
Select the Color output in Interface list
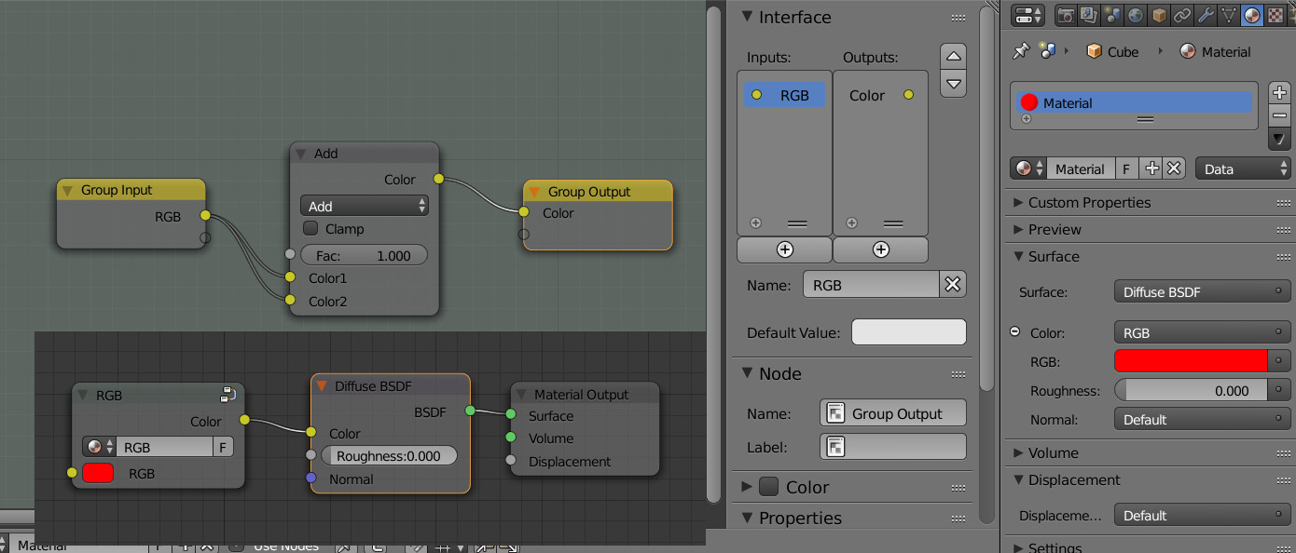tap(880, 95)
